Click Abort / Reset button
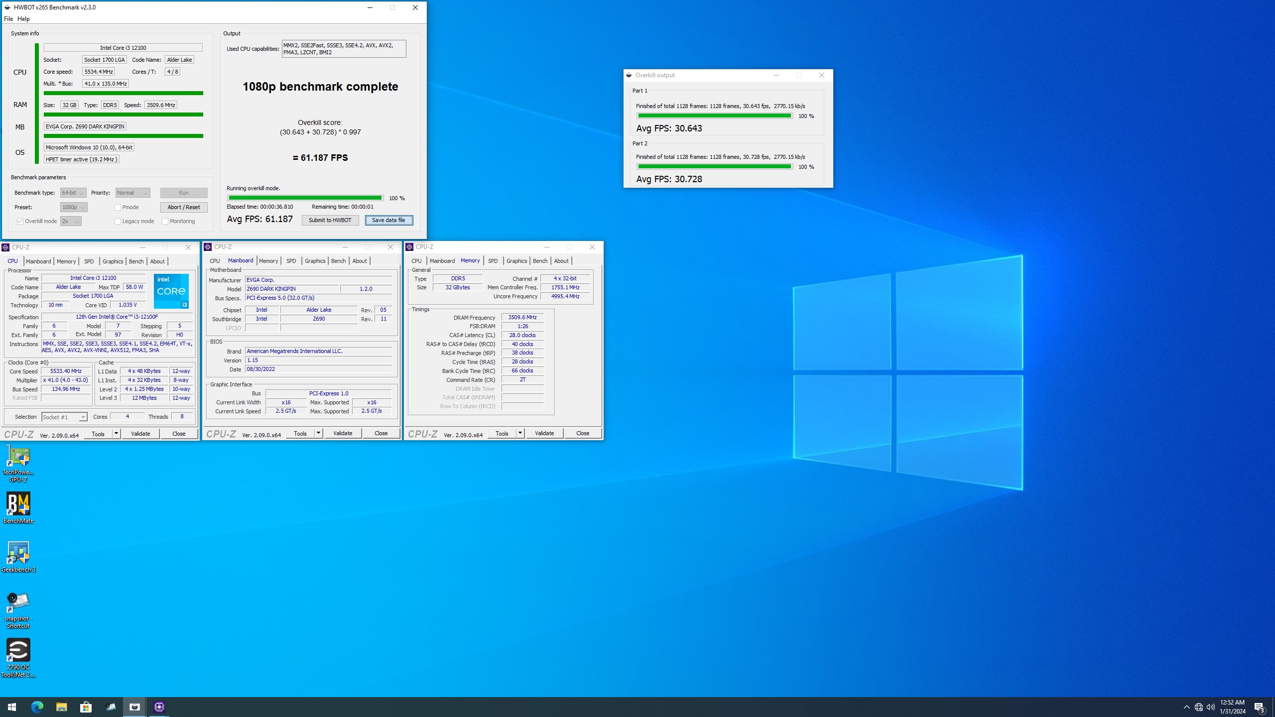 [184, 207]
